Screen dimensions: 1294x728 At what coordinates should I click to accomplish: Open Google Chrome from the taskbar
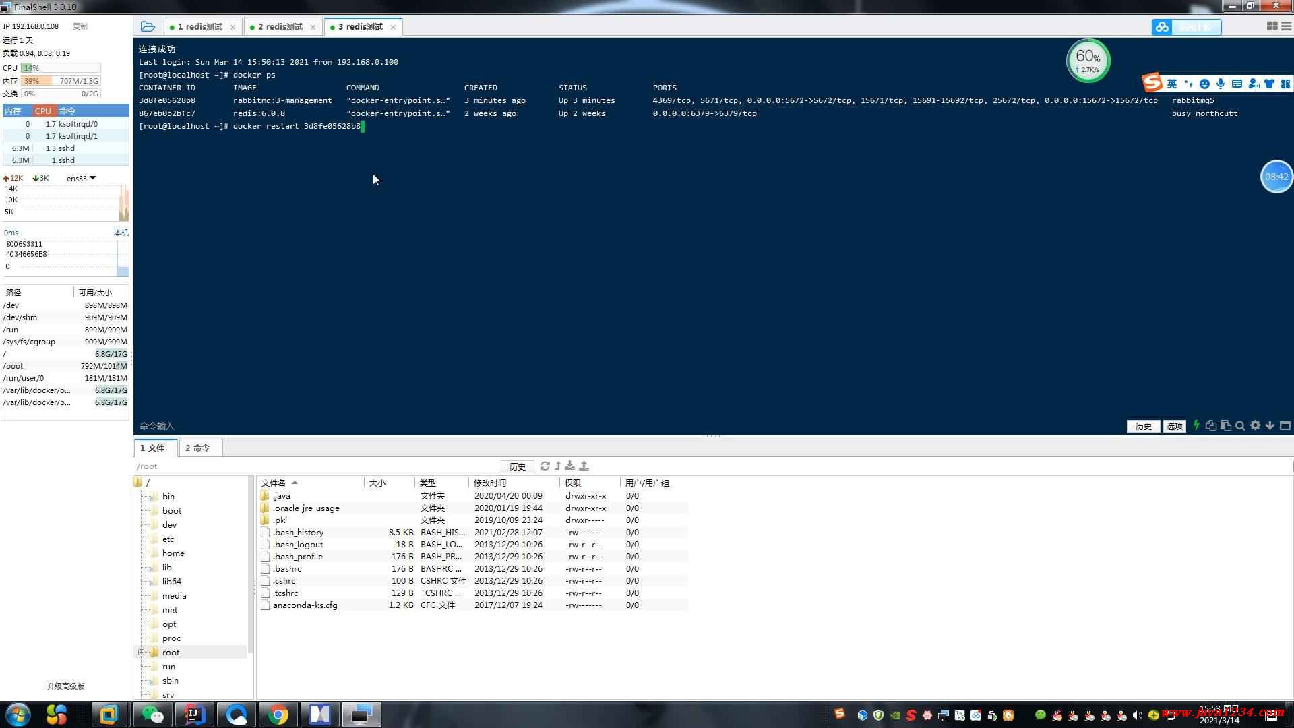click(x=278, y=715)
